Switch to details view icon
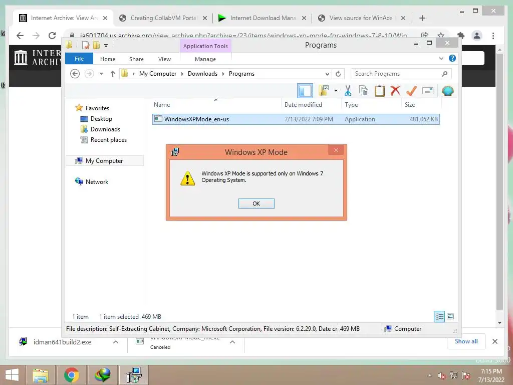513x385 pixels. (439, 317)
